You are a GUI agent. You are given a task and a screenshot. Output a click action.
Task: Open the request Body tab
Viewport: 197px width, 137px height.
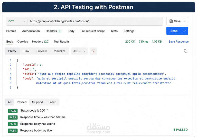[x=71, y=31]
